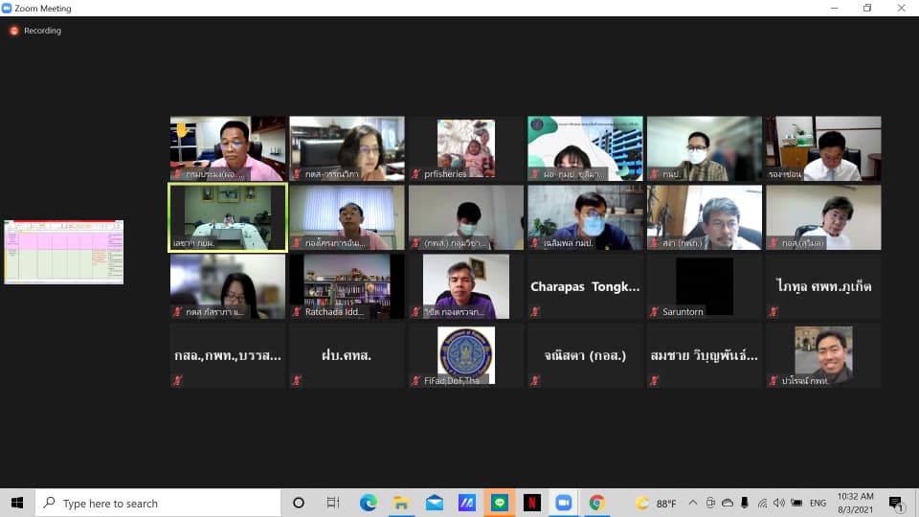Click muted mic icon on Saruntorn tile
This screenshot has height=517, width=919.
pyautogui.click(x=654, y=312)
